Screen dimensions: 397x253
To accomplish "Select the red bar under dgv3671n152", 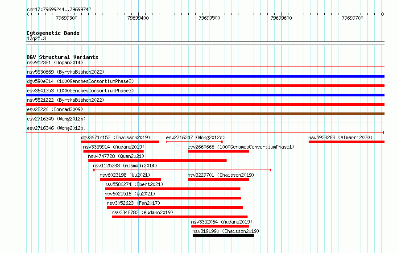I will coord(120,142).
